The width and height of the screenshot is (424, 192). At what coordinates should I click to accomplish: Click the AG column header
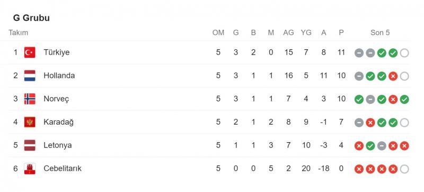[x=288, y=33]
